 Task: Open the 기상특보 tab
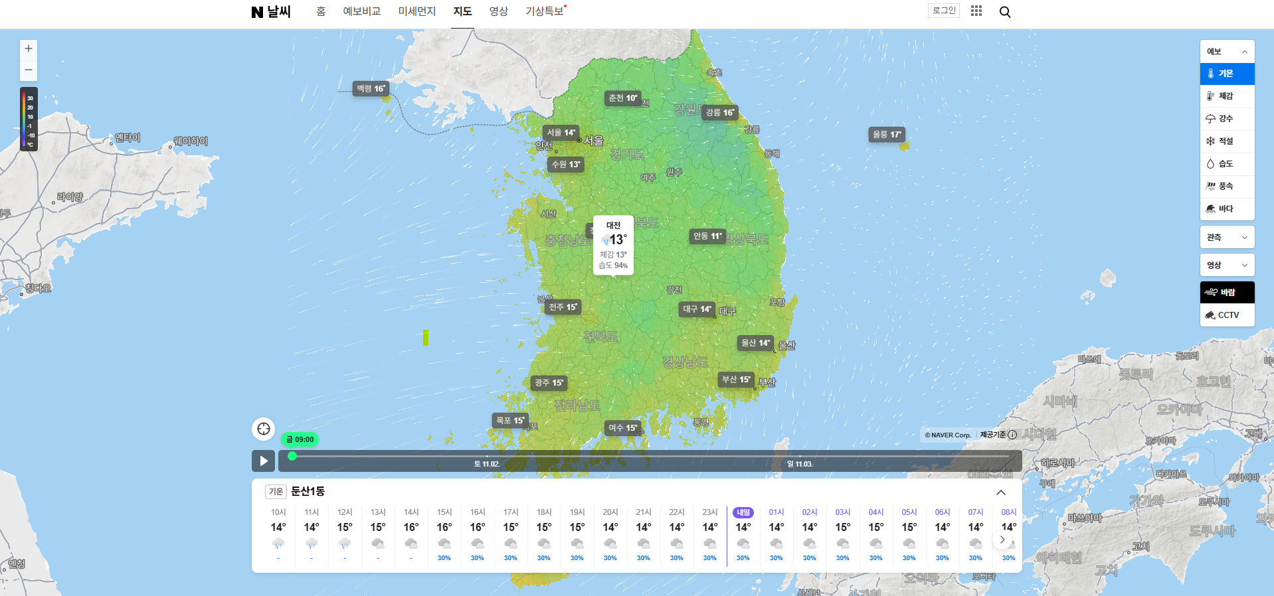point(544,12)
